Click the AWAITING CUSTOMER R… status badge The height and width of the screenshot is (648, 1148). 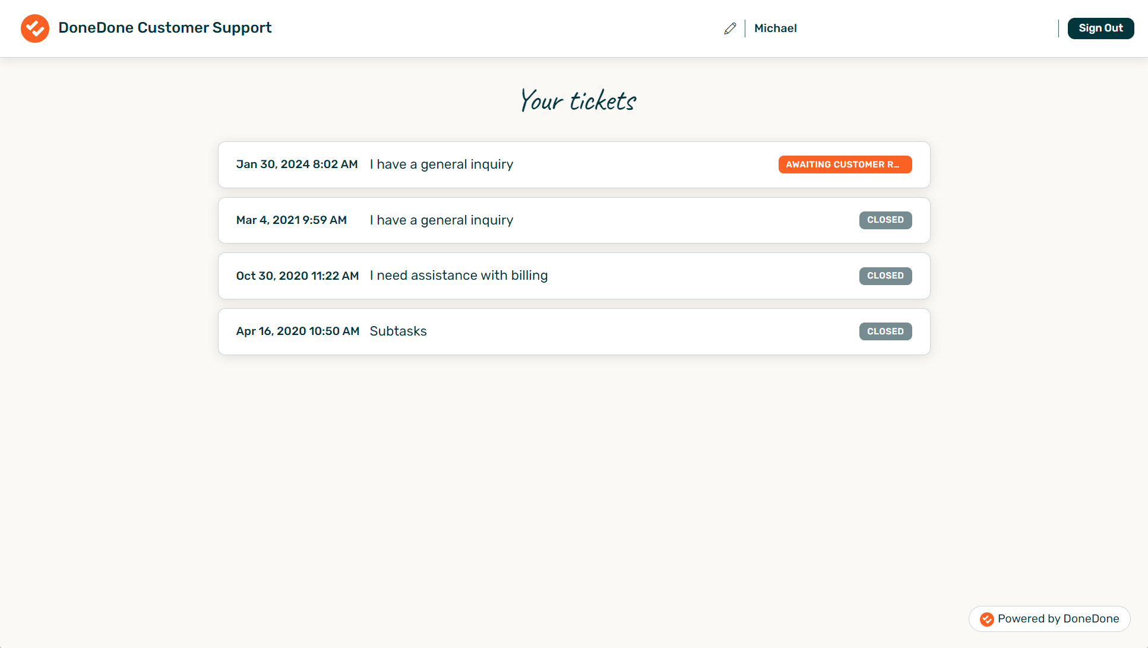pos(845,165)
